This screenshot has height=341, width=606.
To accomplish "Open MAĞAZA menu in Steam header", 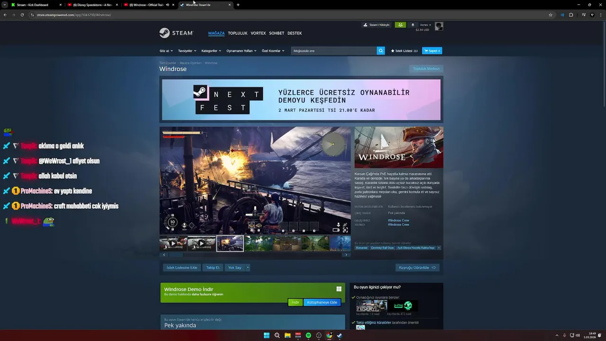I will click(x=216, y=33).
